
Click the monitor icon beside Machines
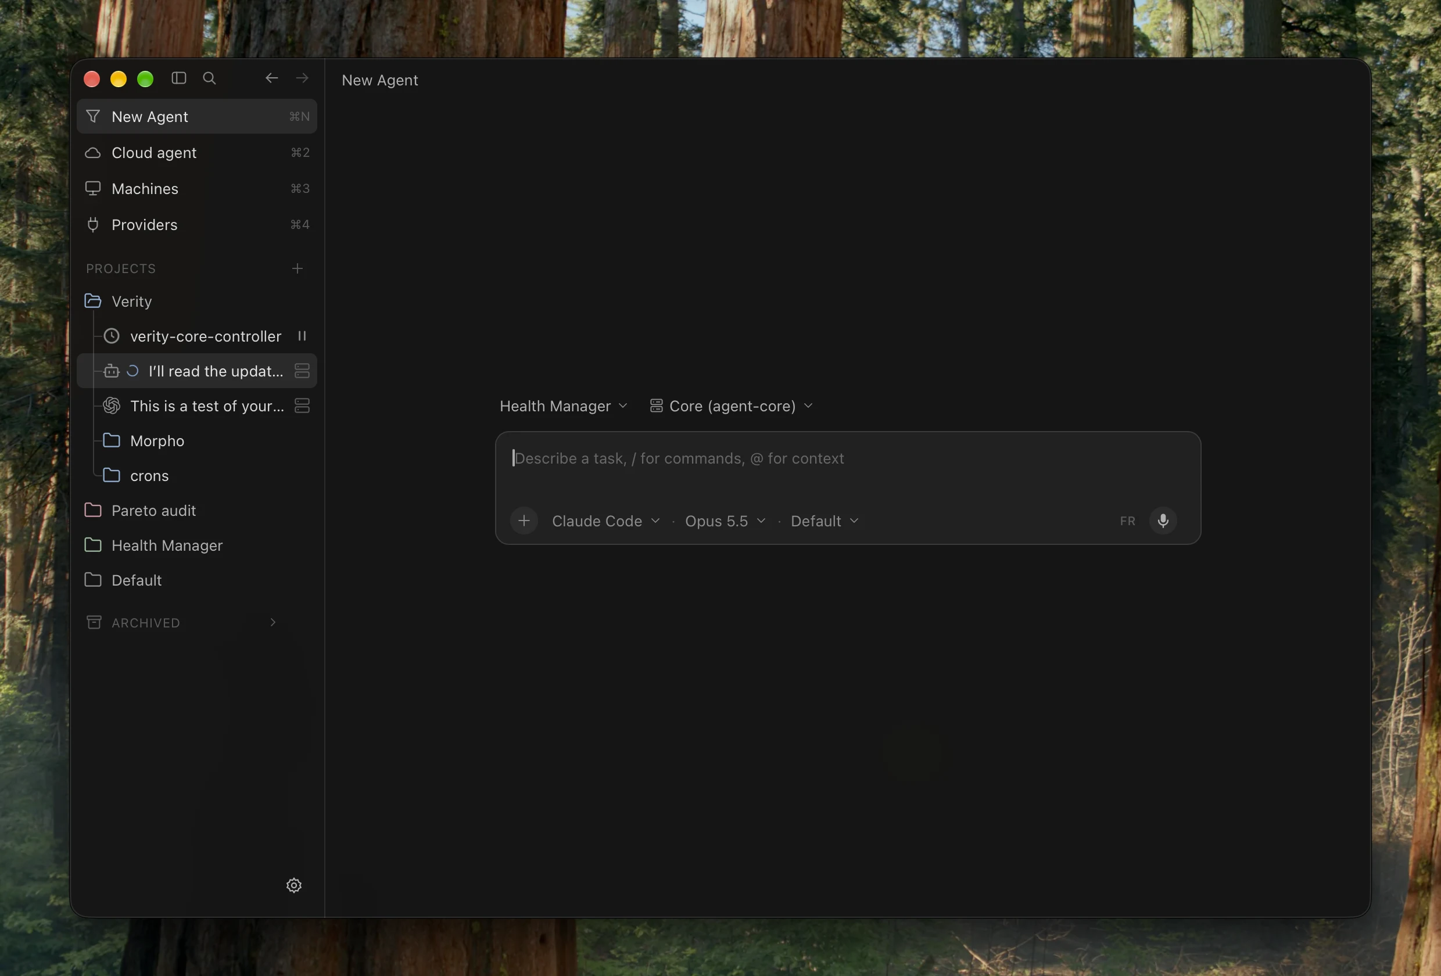point(93,188)
